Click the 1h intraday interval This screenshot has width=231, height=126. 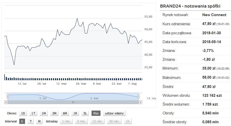click(128, 121)
